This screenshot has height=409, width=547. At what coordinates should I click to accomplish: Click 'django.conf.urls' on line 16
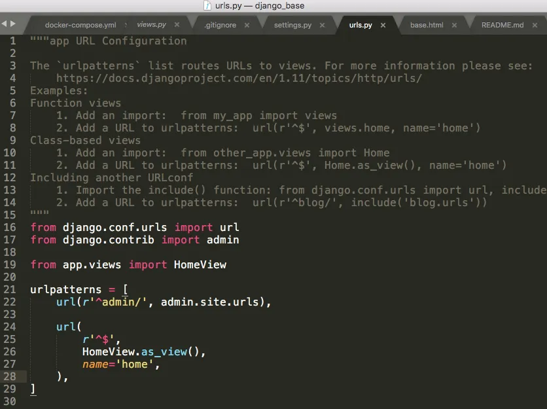click(x=115, y=228)
